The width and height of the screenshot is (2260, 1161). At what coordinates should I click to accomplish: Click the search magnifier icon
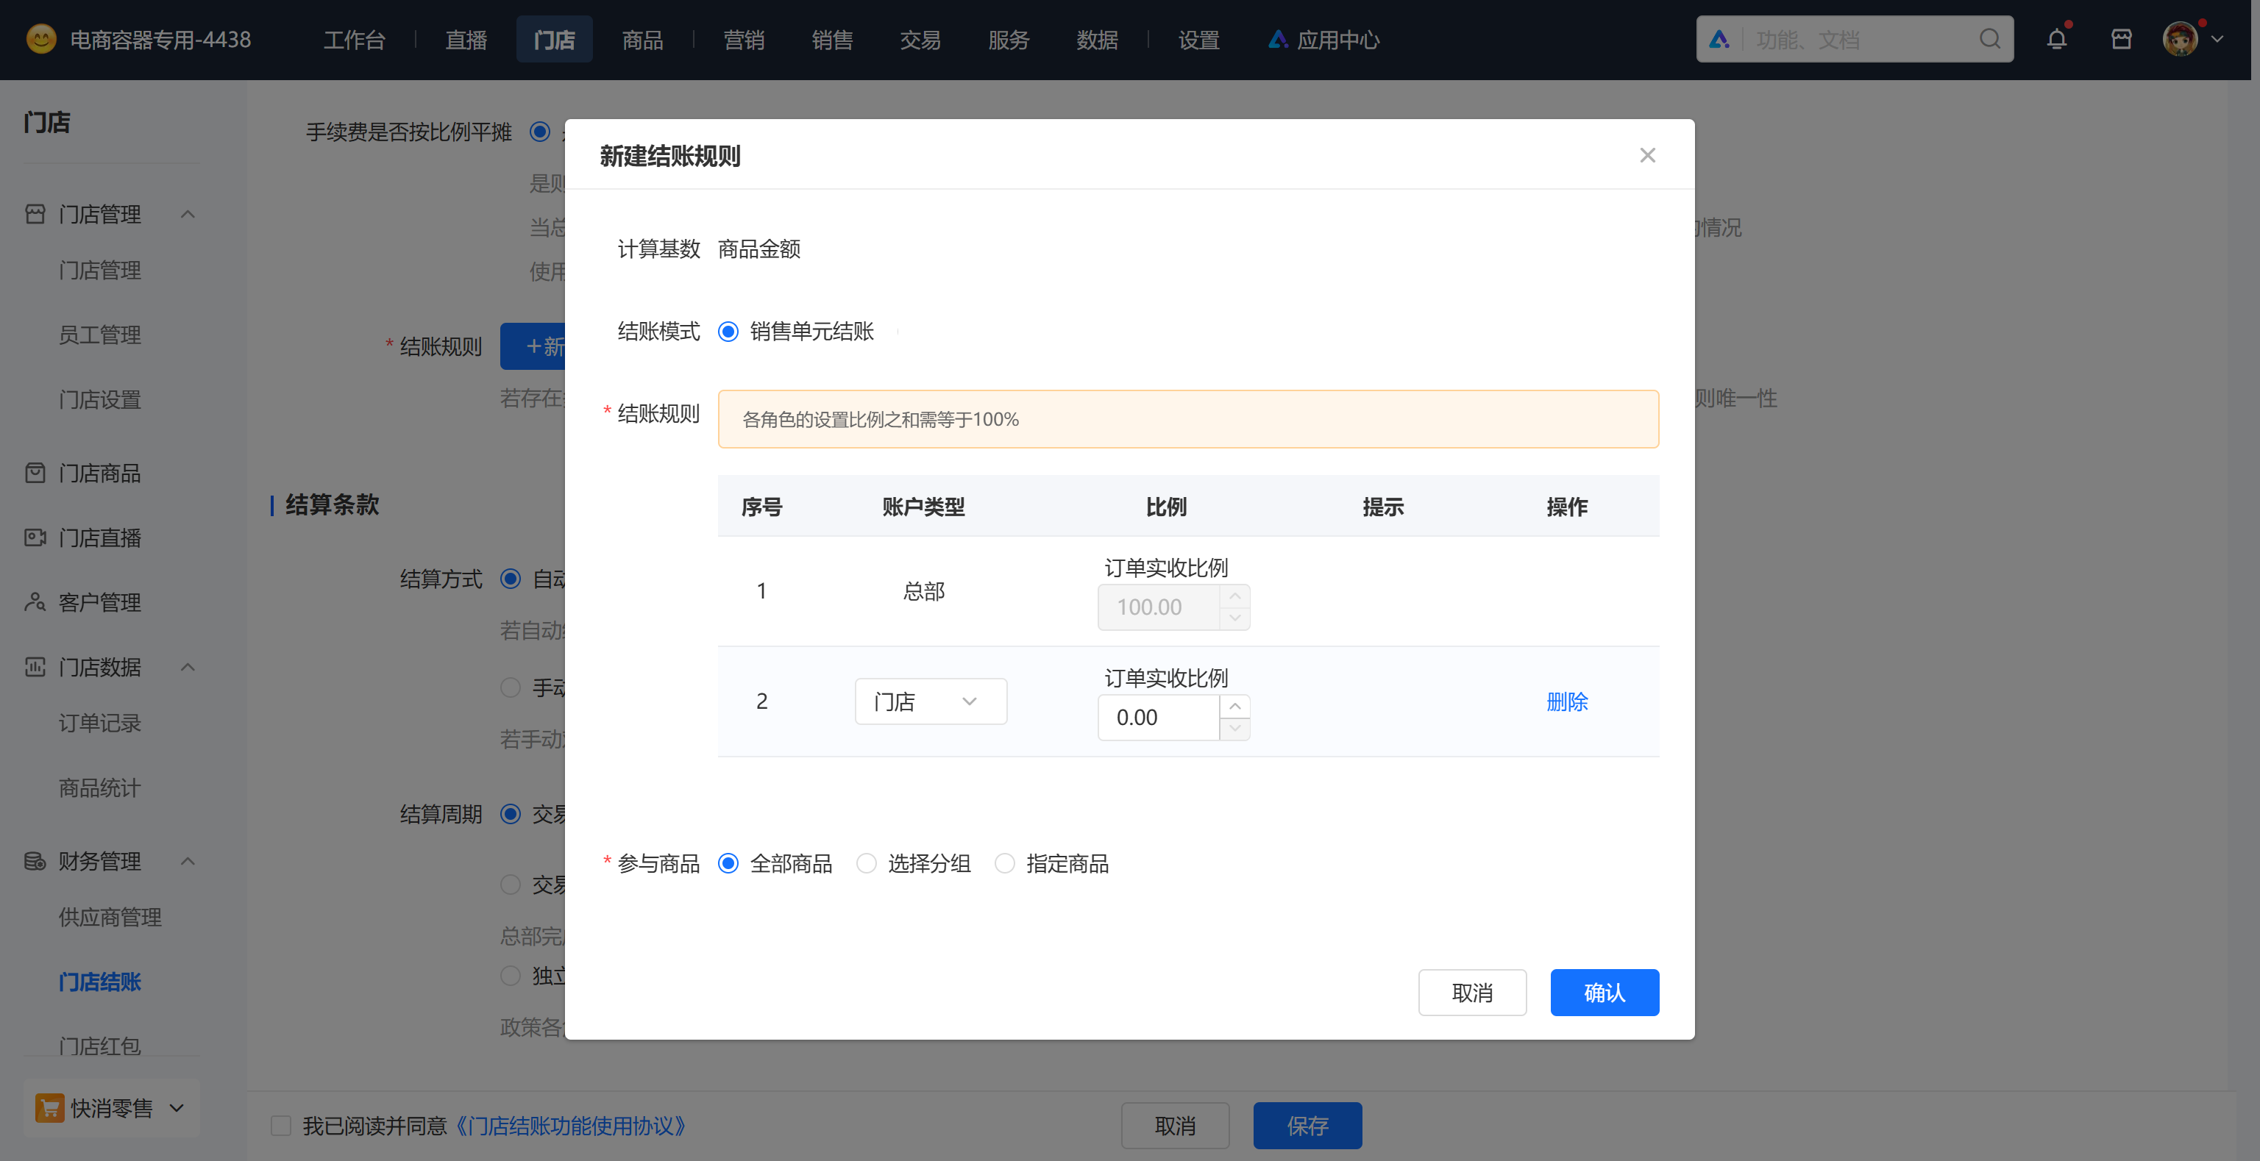1990,40
